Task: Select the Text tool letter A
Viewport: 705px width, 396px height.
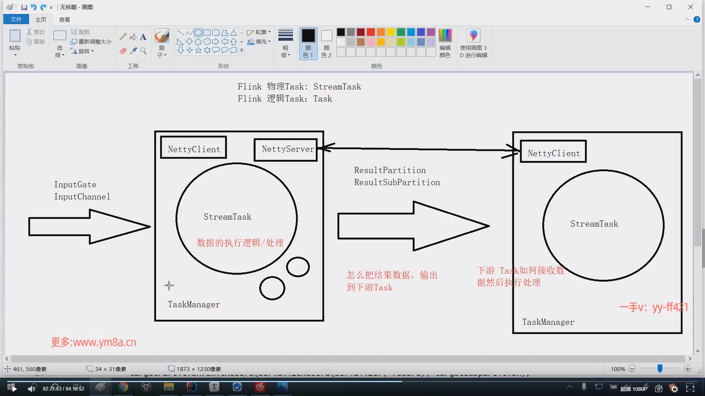Action: click(143, 37)
